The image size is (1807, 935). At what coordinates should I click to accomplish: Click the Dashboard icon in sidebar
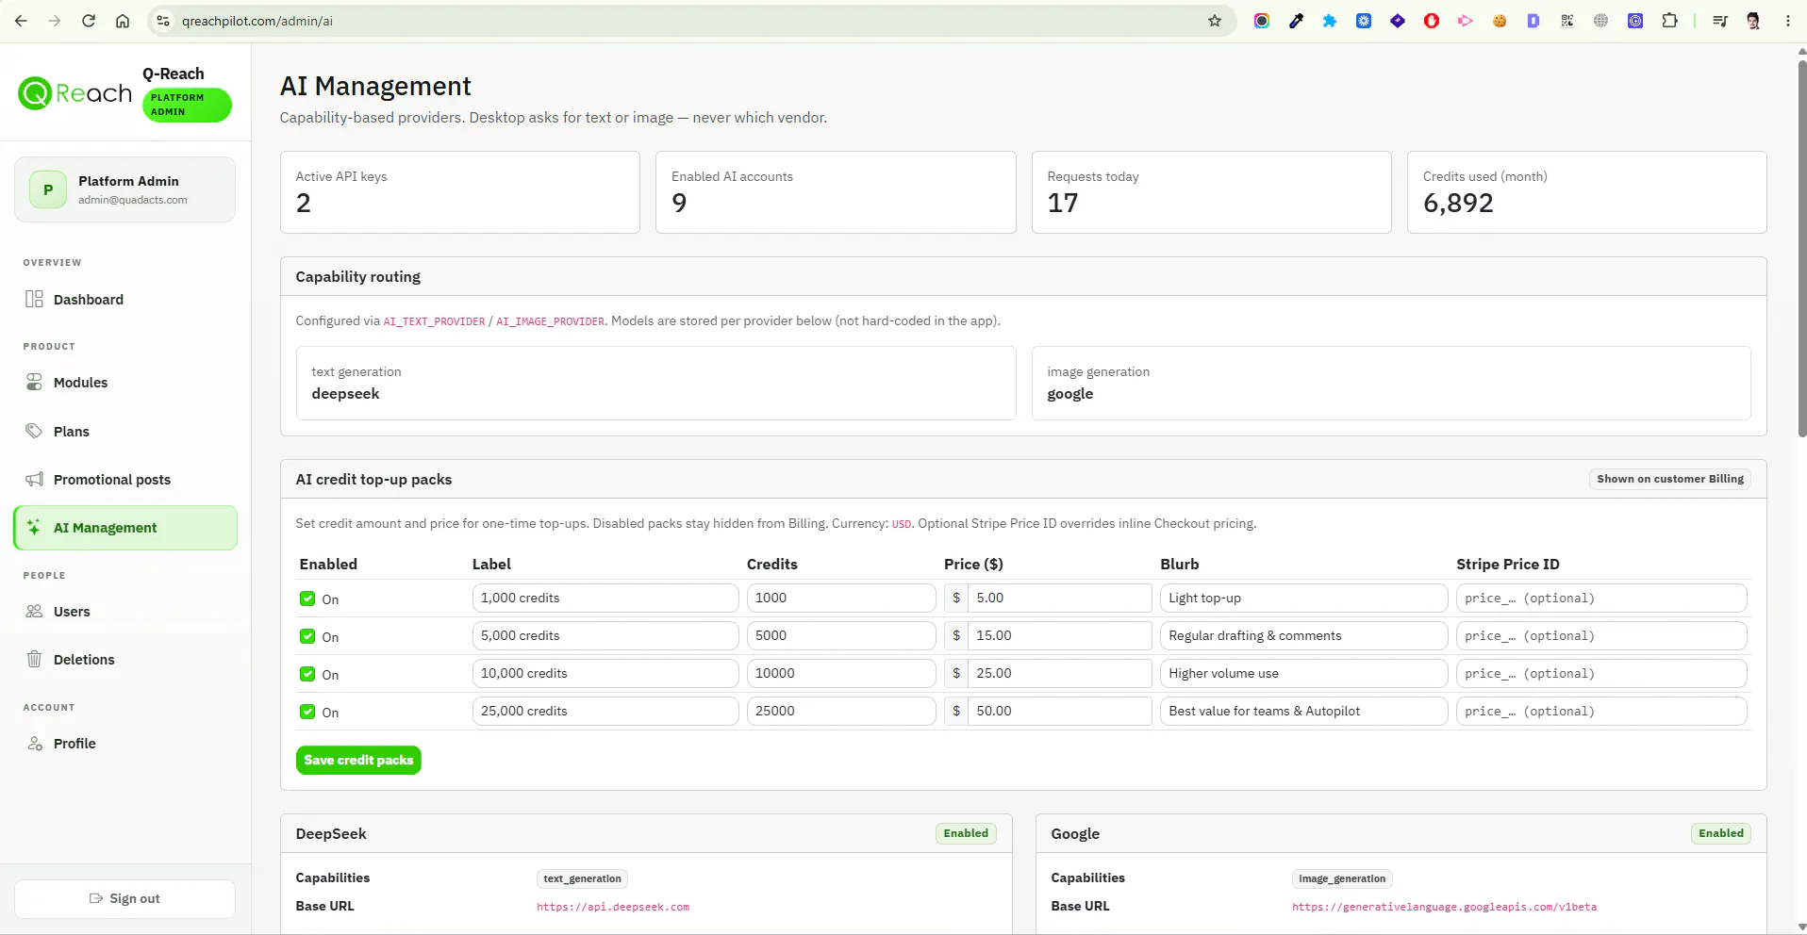(x=34, y=299)
